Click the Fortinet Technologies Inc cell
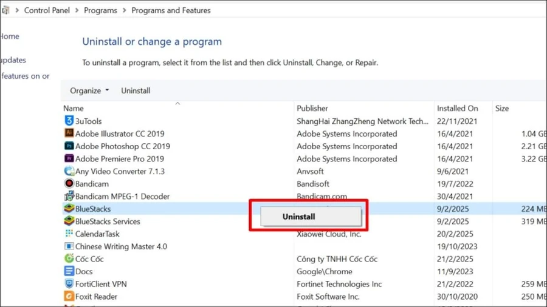Screen dimensions: 547x307 339,284
